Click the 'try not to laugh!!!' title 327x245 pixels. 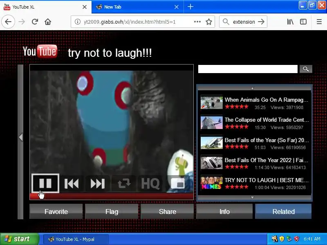110,53
